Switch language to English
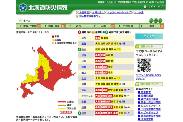This screenshot has height=122, width=183. (x=112, y=2)
